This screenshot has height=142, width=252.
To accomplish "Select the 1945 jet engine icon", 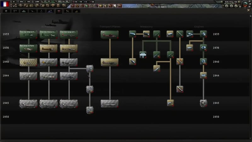I will click(203, 103).
